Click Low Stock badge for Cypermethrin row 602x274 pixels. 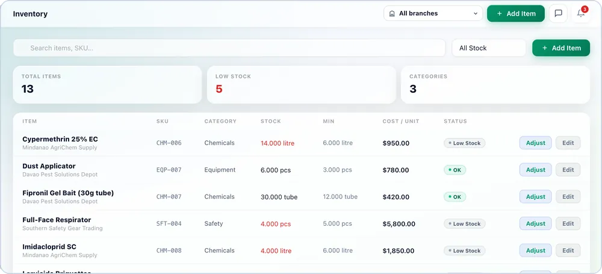pos(465,143)
